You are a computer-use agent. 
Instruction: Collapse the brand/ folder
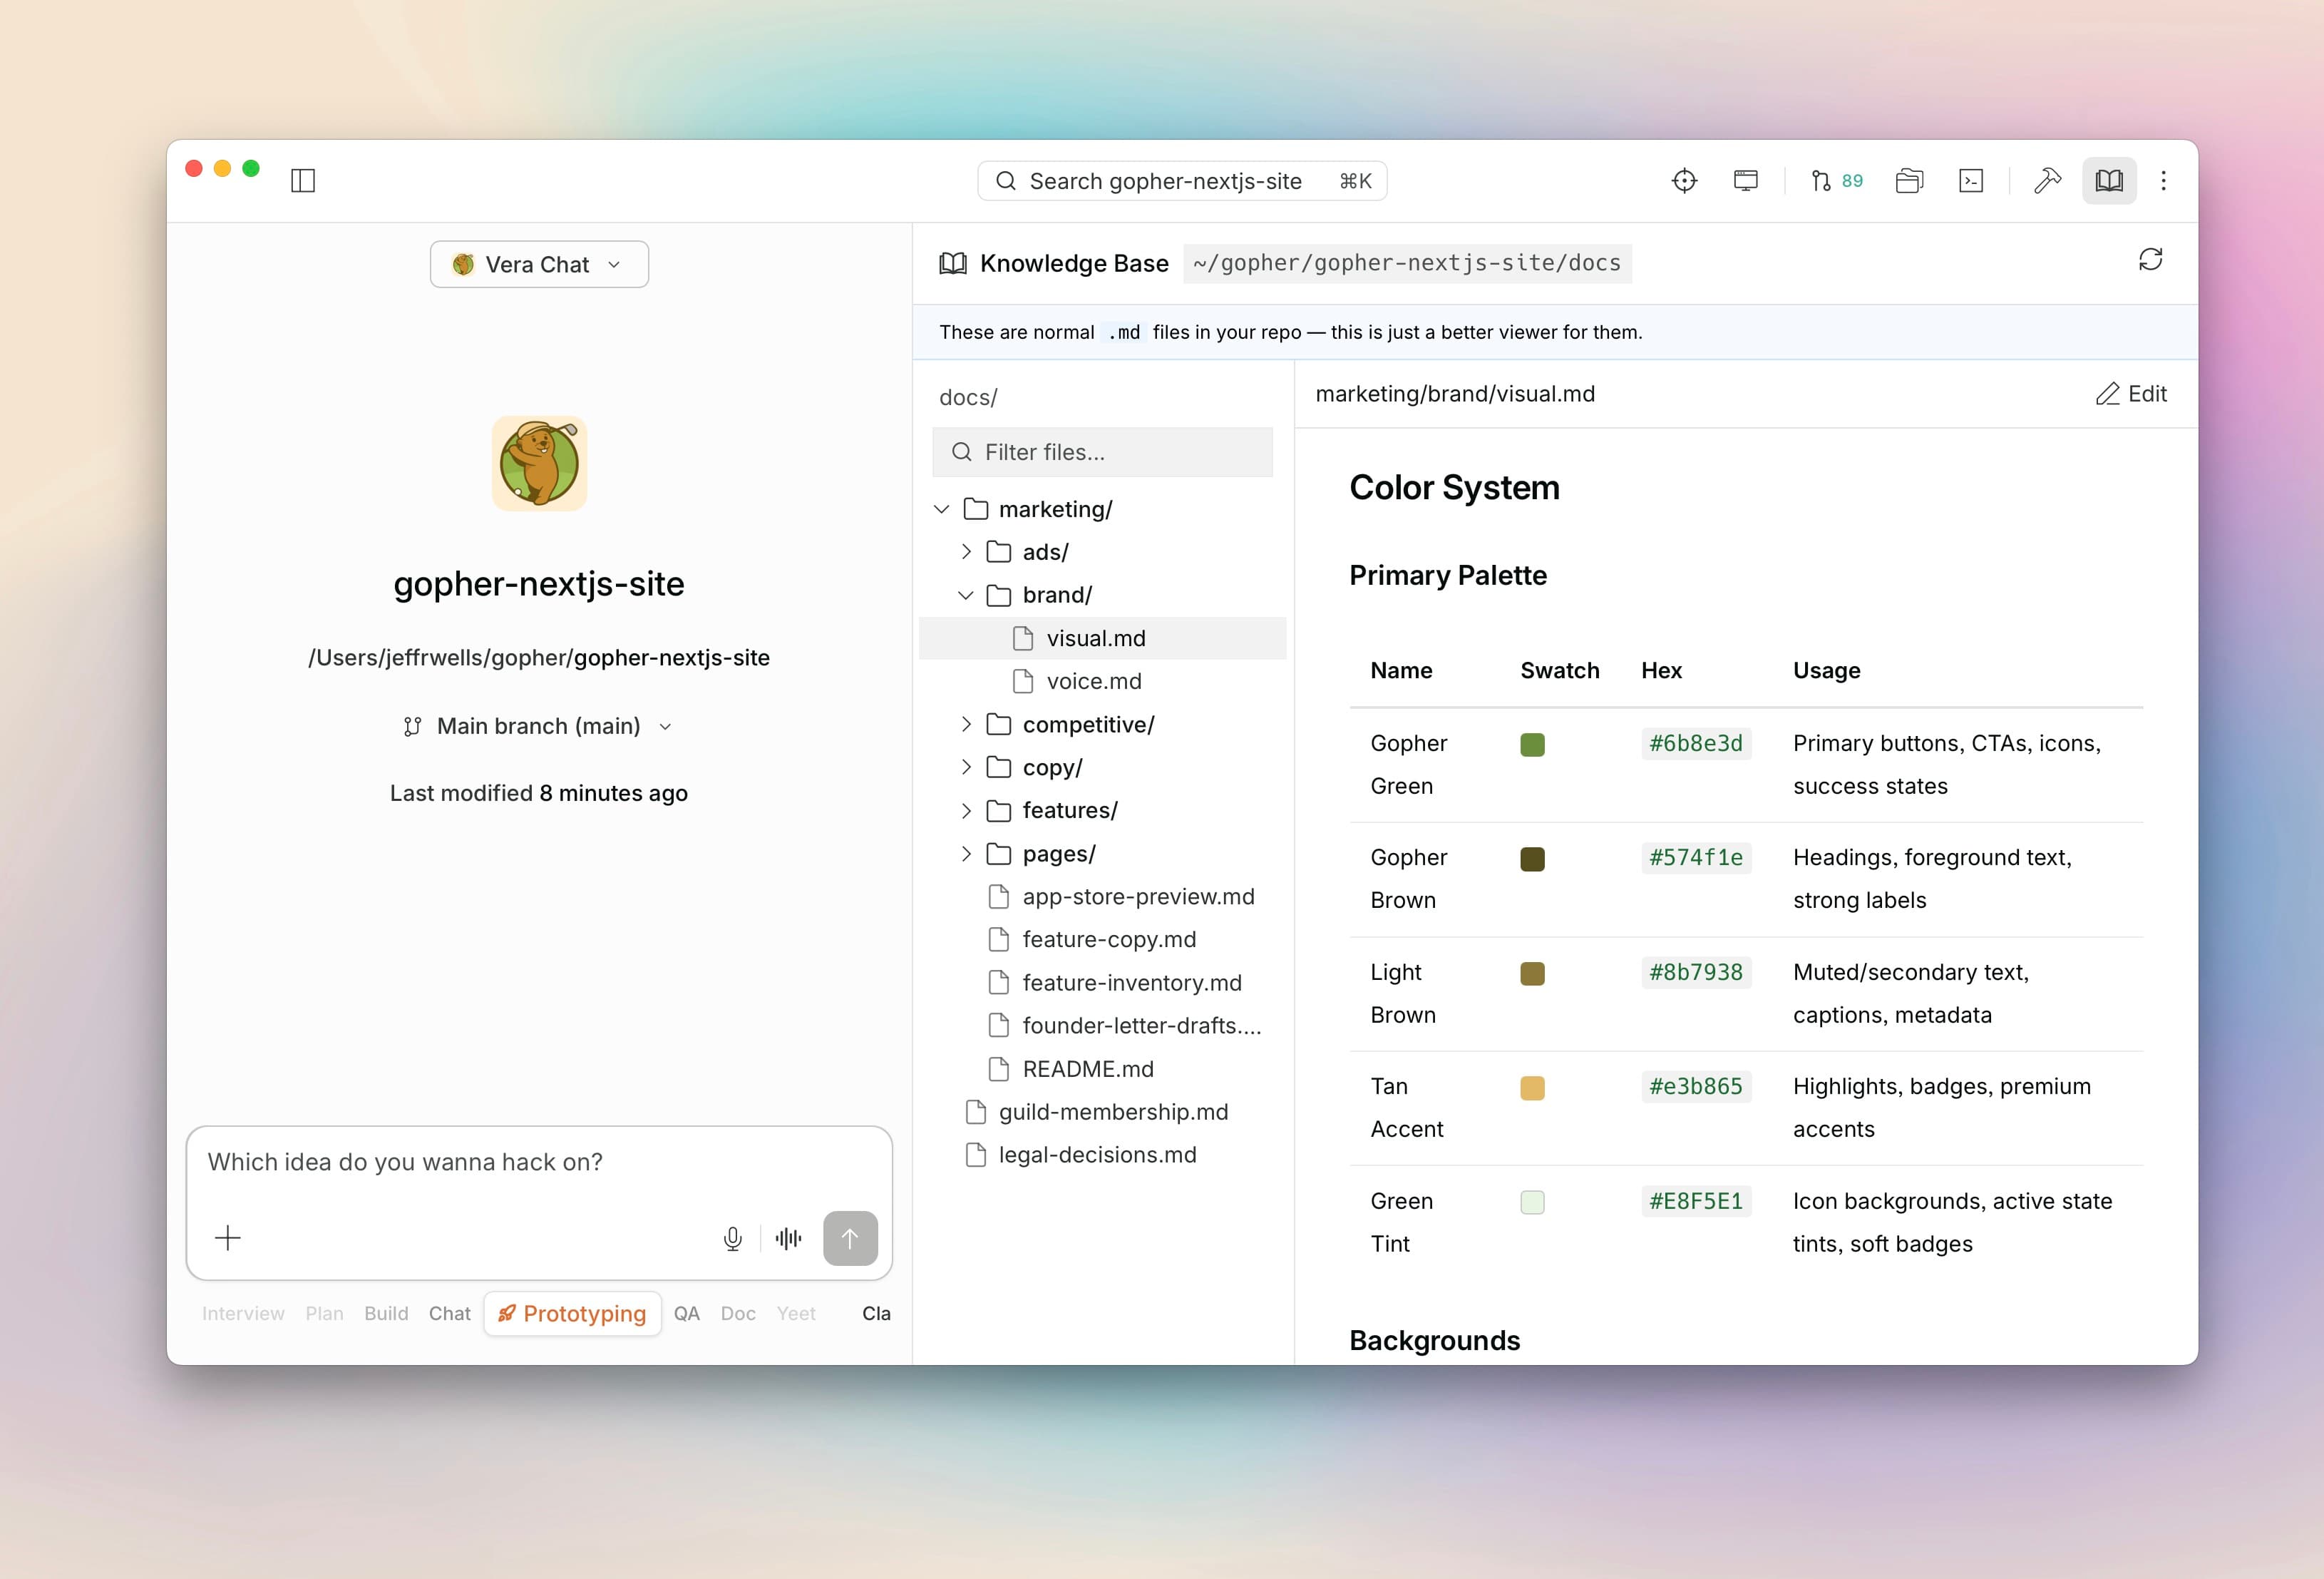click(x=965, y=594)
